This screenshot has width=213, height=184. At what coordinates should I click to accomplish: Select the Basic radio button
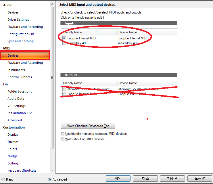(3, 179)
